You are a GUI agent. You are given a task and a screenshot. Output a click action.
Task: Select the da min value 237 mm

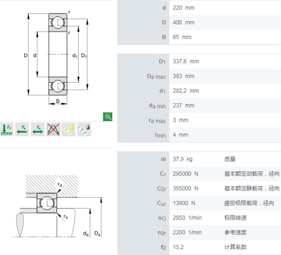point(183,105)
